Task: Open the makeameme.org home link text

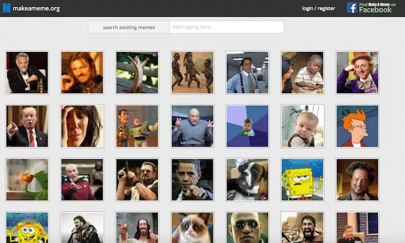Action: coord(36,9)
